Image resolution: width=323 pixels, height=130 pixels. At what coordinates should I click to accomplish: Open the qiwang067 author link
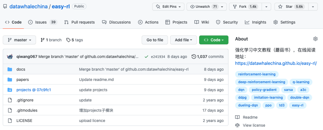point(27,57)
